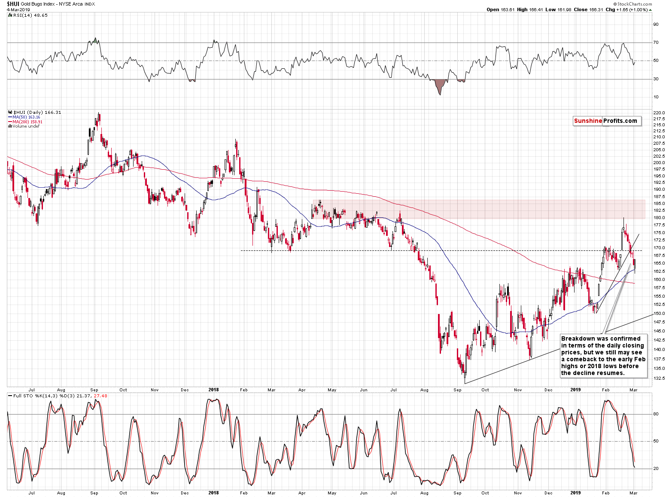Click the Sep label after Aug 2018, price axis

tap(457, 390)
